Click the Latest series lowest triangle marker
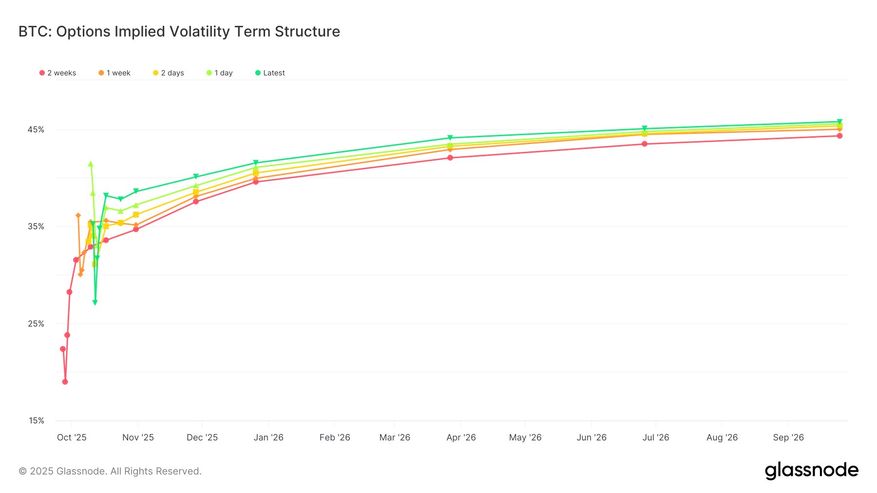 [x=95, y=303]
